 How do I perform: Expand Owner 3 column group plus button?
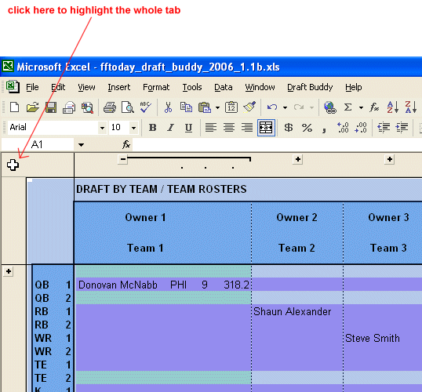pyautogui.click(x=389, y=159)
